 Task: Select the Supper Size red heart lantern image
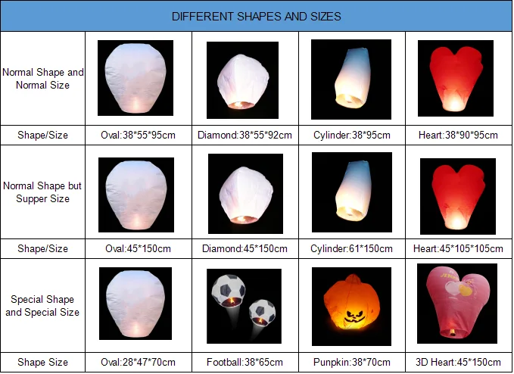coord(458,196)
